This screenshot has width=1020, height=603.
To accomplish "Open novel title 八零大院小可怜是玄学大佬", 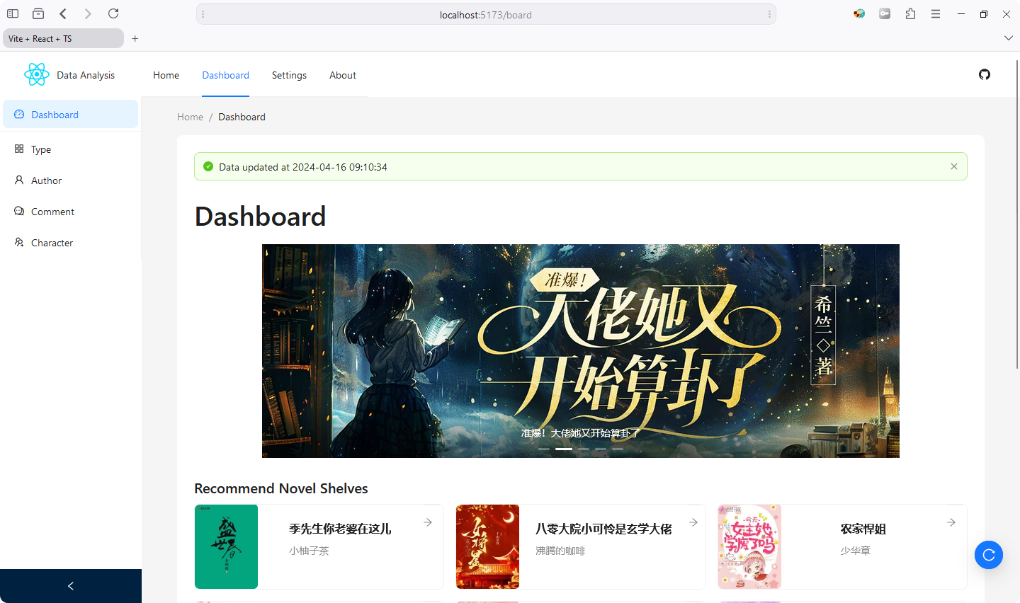I will click(603, 529).
